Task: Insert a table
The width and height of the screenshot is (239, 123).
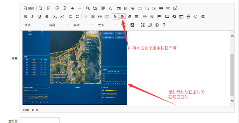Action: (181, 17)
